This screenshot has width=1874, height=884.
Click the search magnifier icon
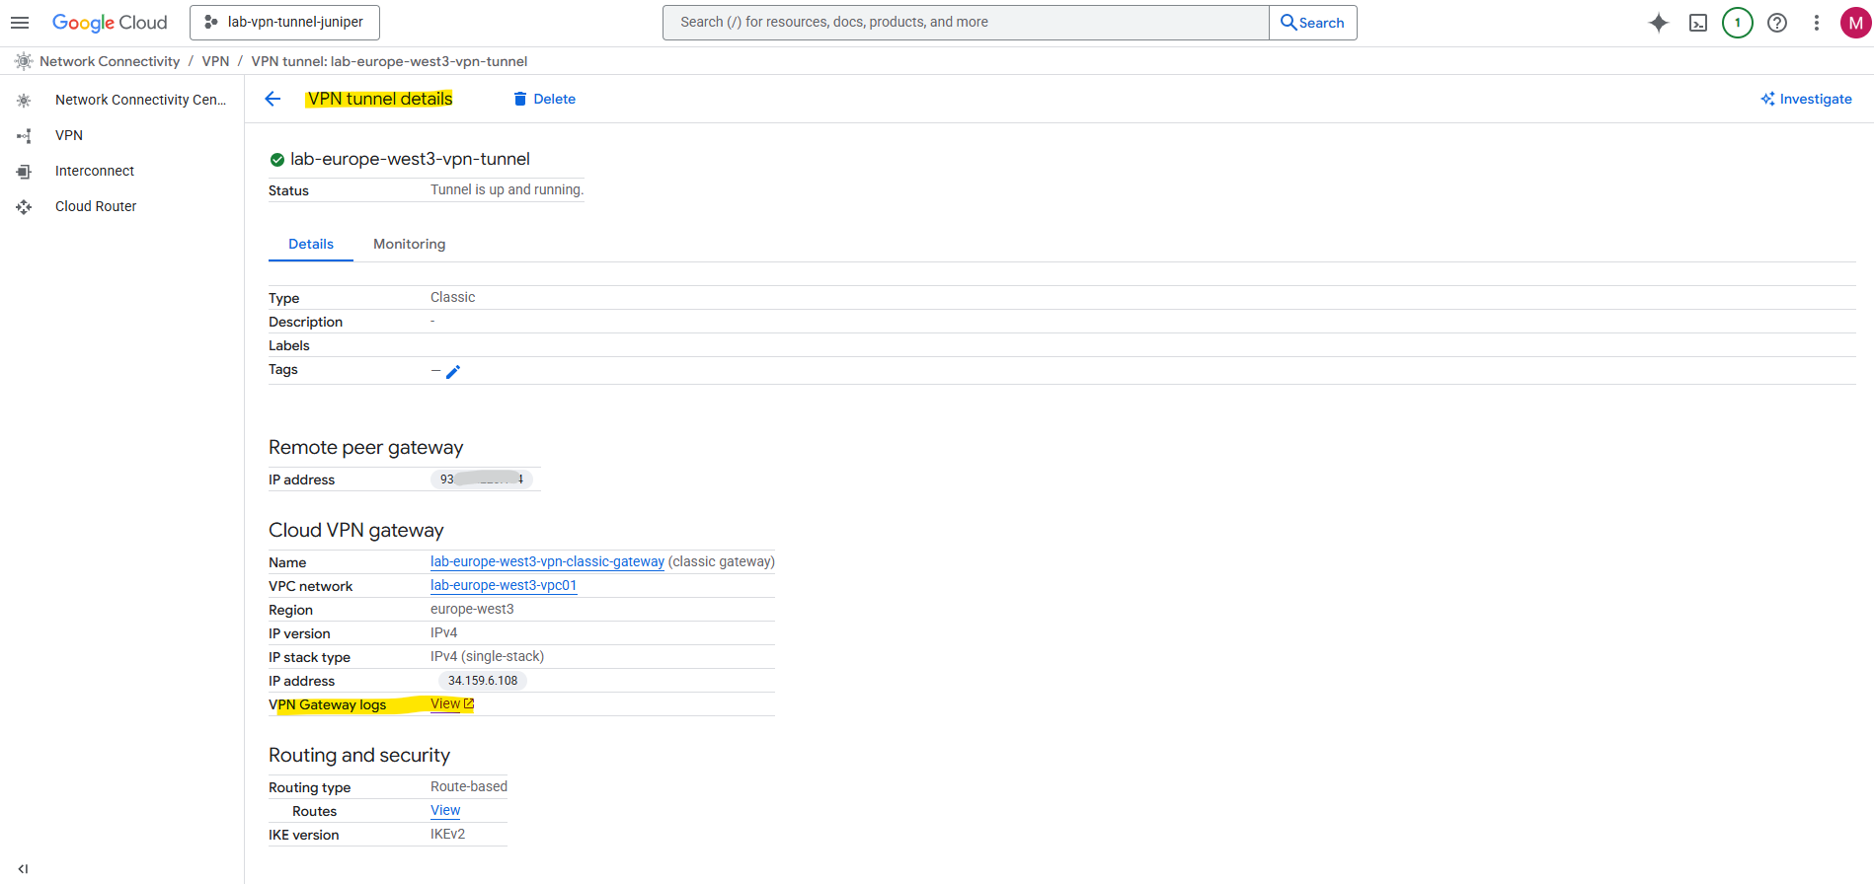coord(1288,22)
